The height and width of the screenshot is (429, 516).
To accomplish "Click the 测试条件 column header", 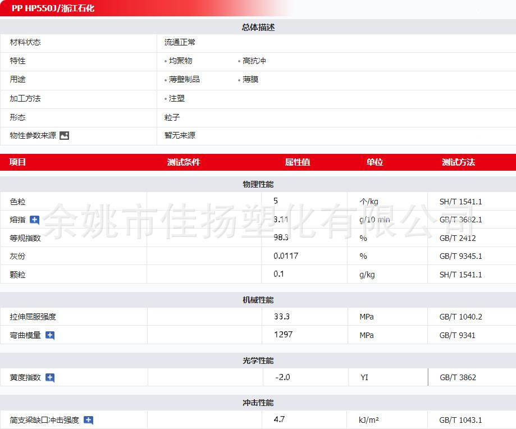I will tap(184, 162).
